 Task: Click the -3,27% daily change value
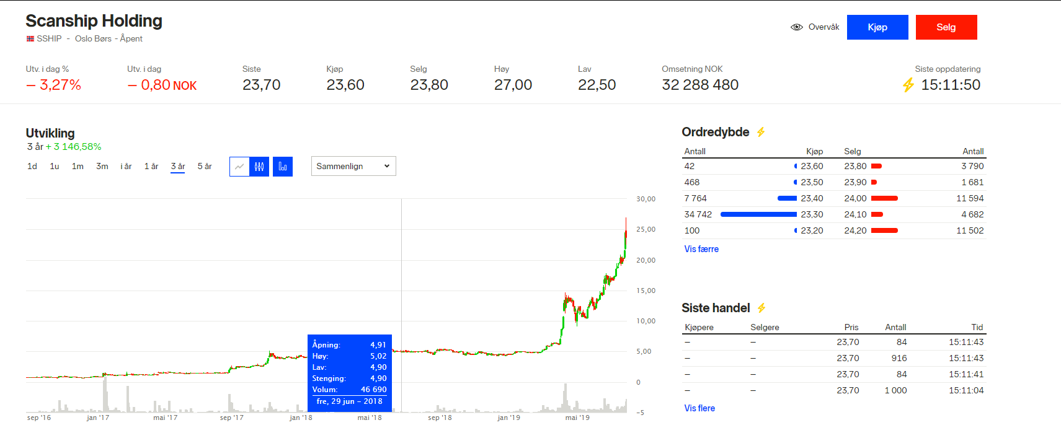point(54,85)
